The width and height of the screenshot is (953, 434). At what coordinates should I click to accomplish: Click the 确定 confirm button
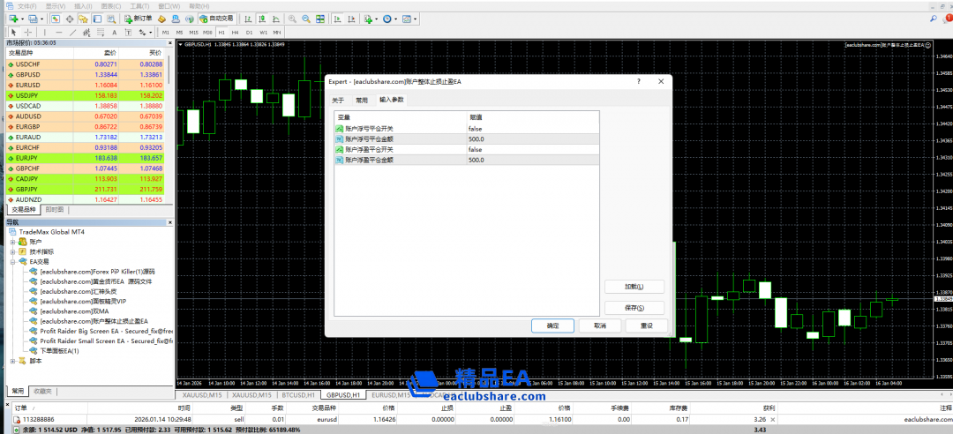[x=552, y=325]
